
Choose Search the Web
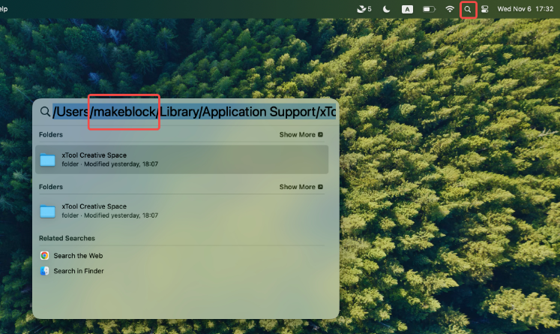[x=78, y=256]
